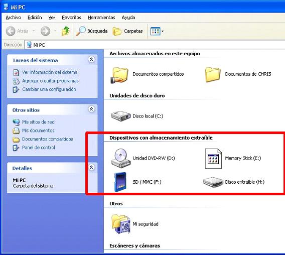Click the Dirección address bar field
The image size is (285, 255).
point(155,45)
